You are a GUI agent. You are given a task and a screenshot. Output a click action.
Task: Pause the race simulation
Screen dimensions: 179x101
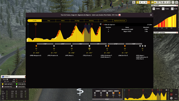[140, 2]
